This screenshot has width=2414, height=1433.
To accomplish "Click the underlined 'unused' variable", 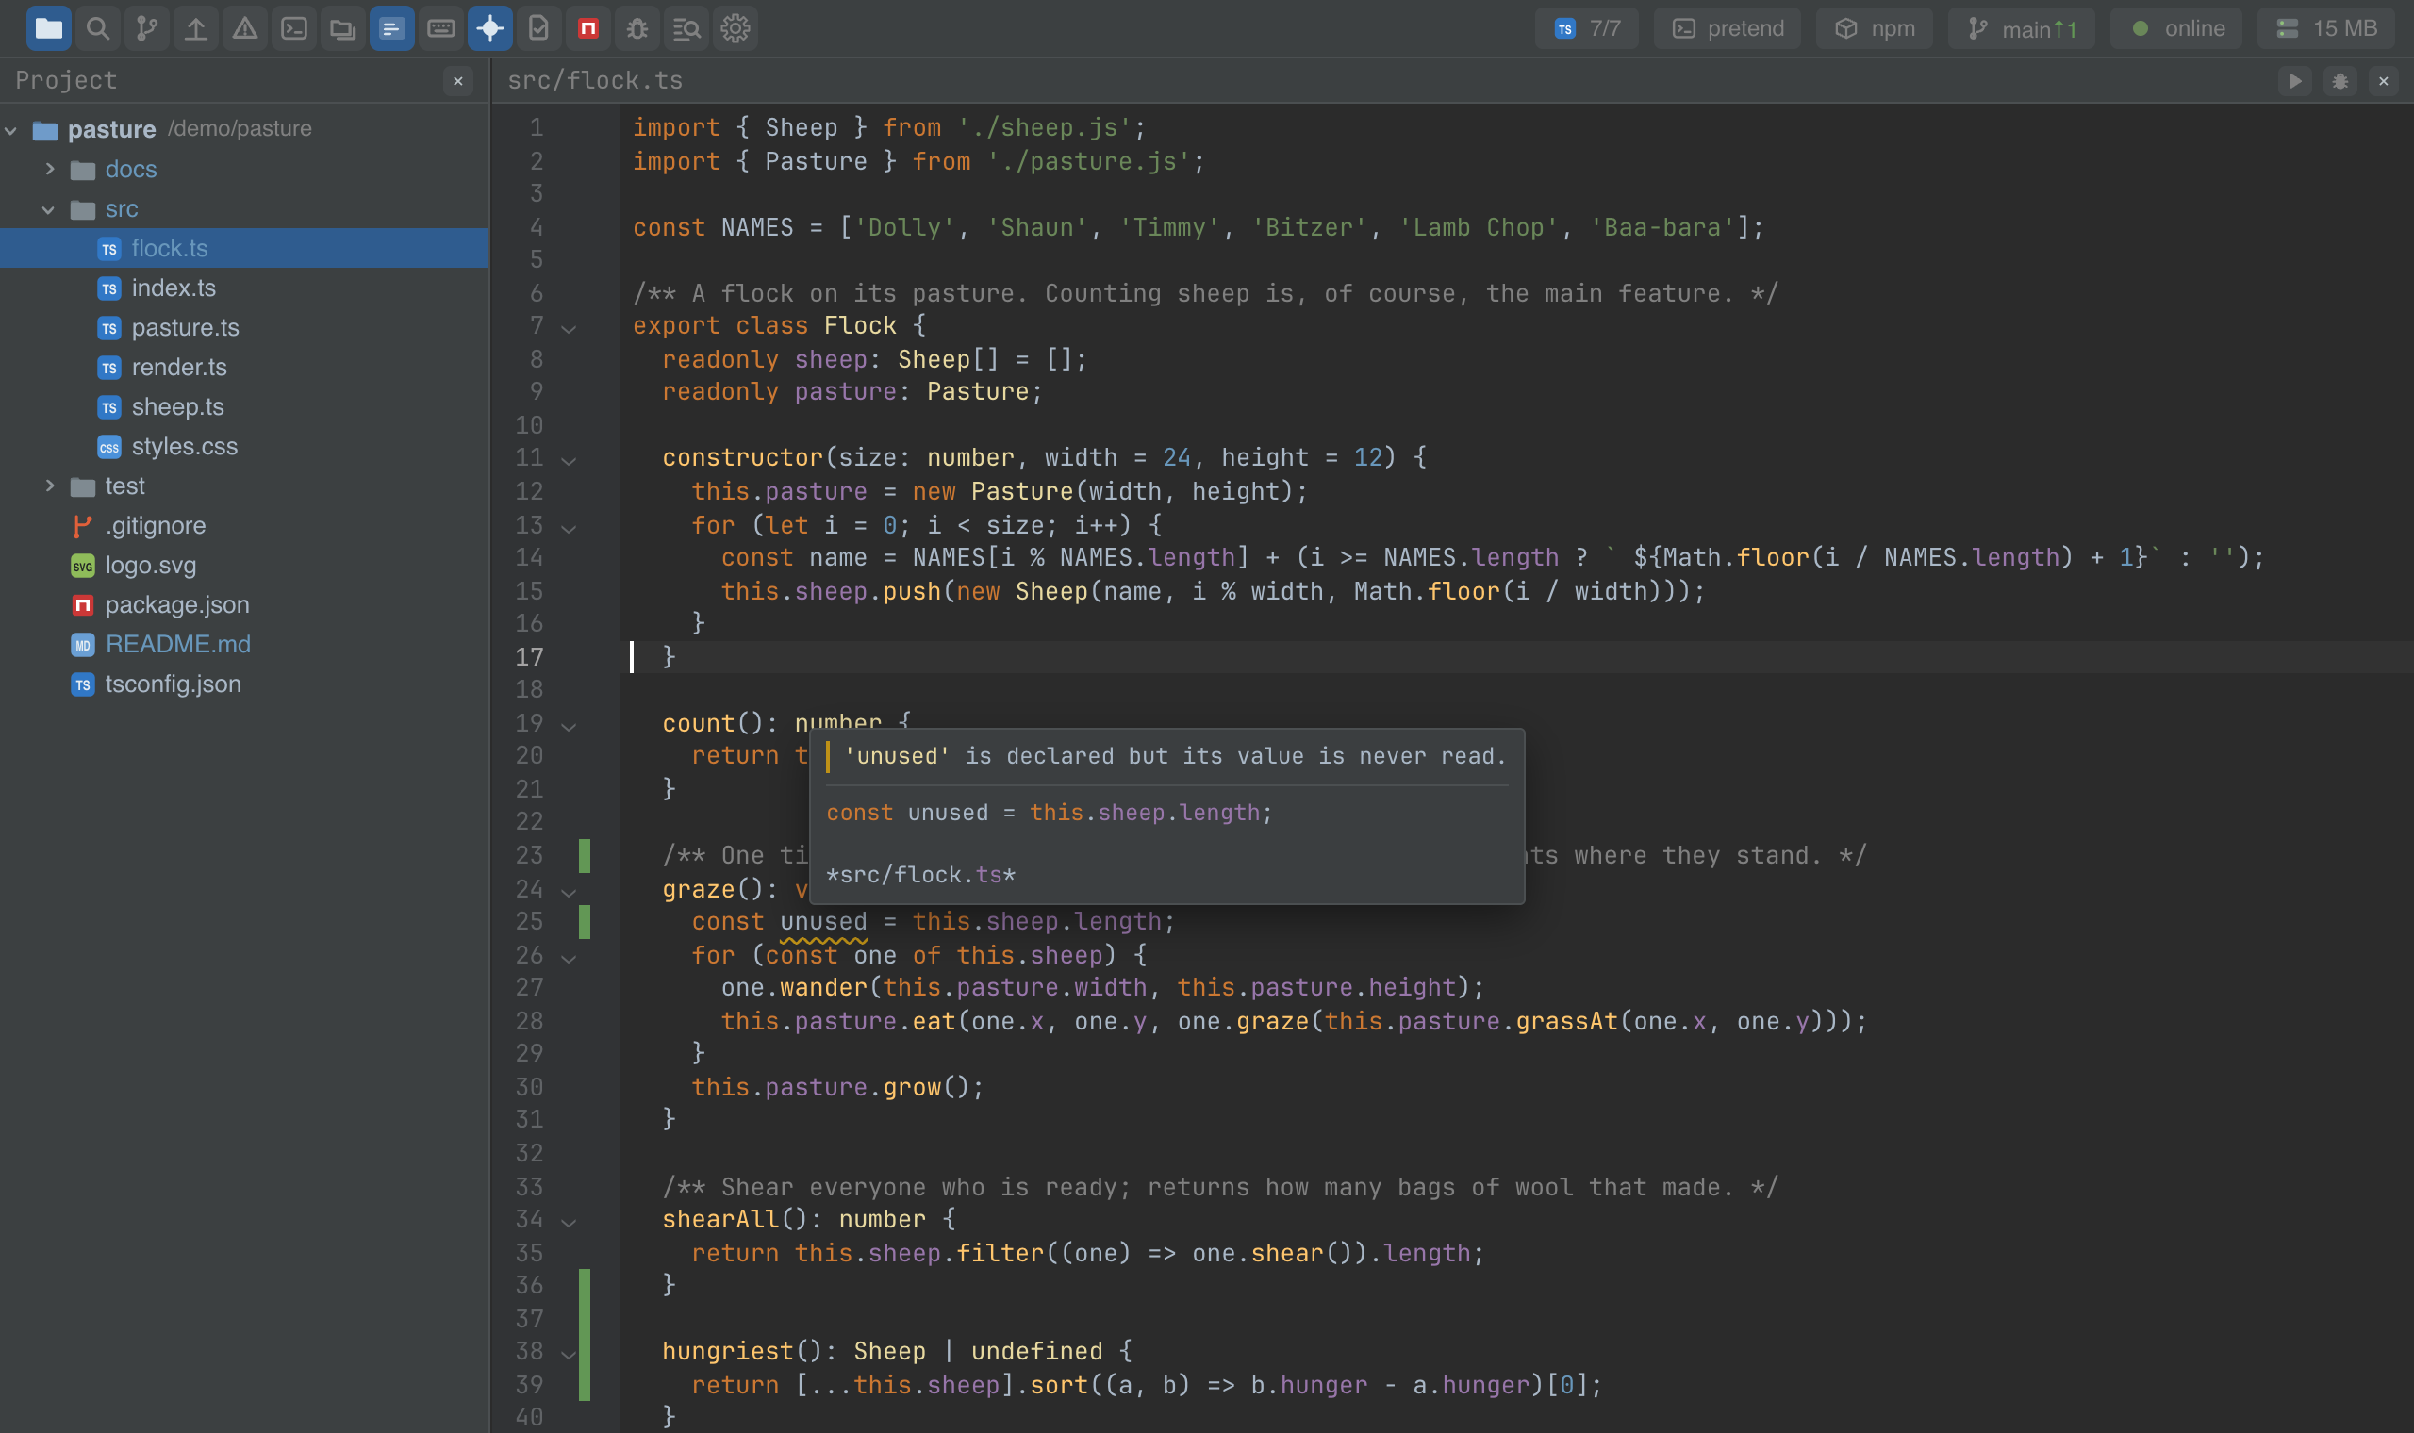I will [x=823, y=922].
